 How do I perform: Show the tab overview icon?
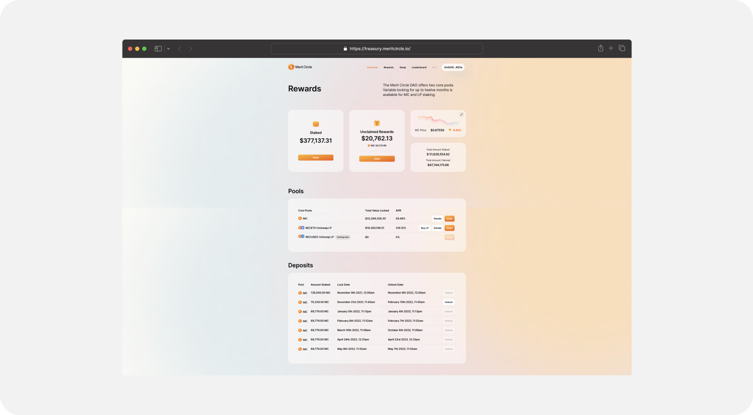(622, 48)
